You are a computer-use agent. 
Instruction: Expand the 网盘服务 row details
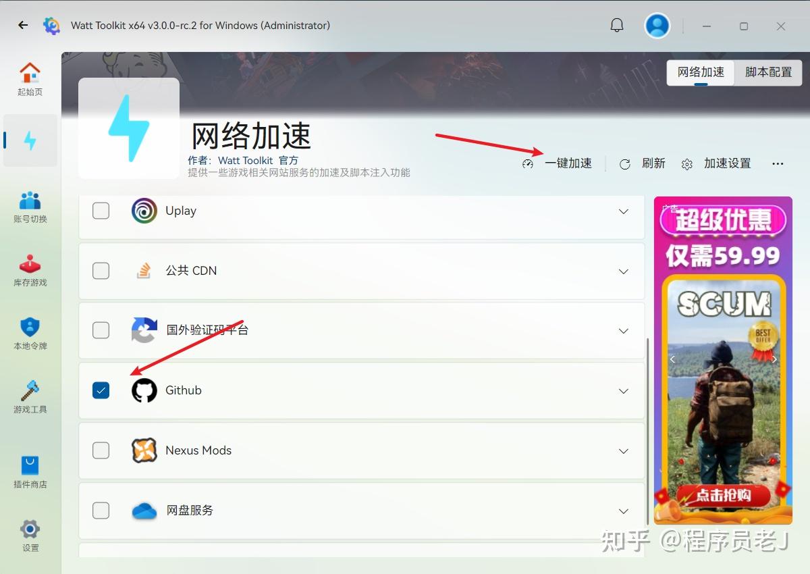point(623,511)
